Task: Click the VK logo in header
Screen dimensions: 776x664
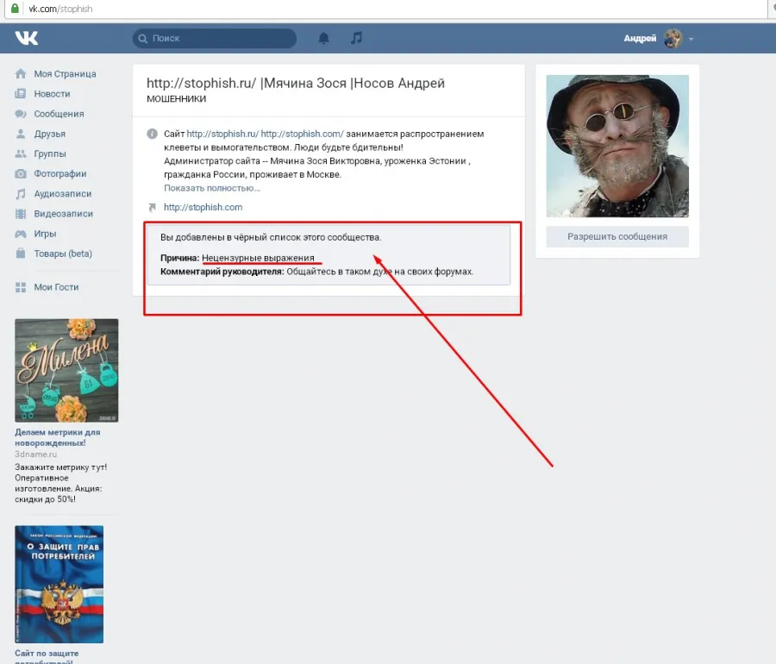Action: pyautogui.click(x=26, y=38)
